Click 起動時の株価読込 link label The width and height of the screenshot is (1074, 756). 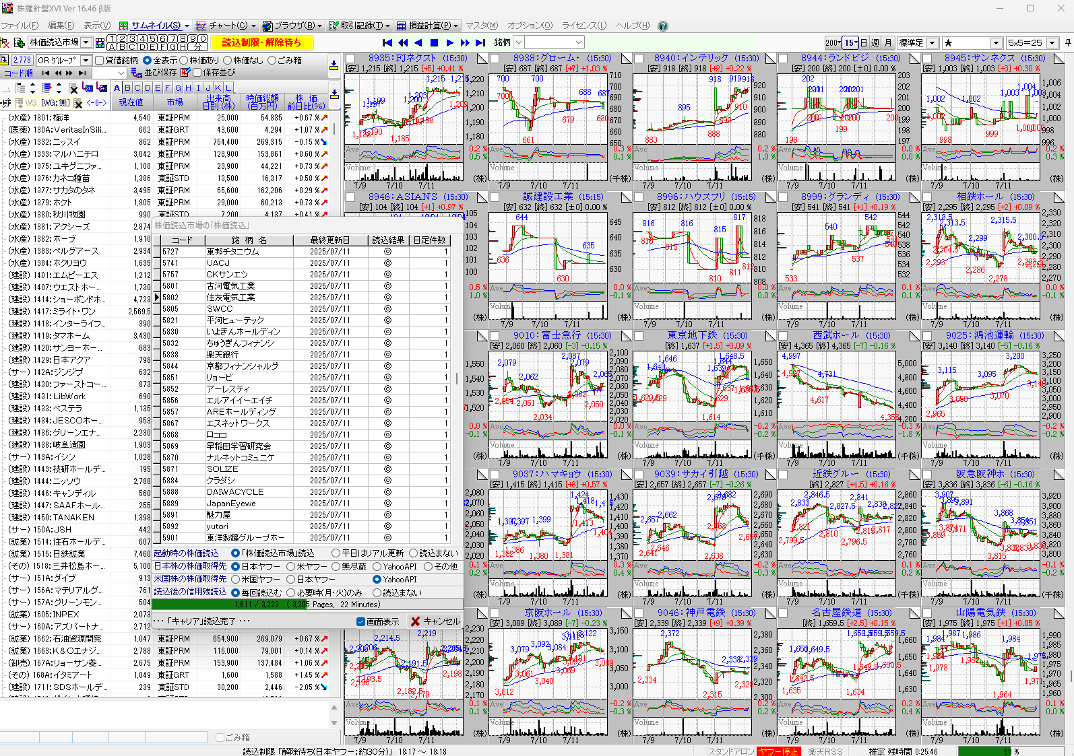(186, 553)
